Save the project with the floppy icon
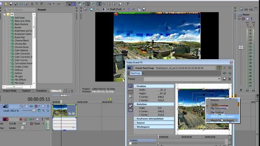Viewport: 260px width, 146px height. 11,4
